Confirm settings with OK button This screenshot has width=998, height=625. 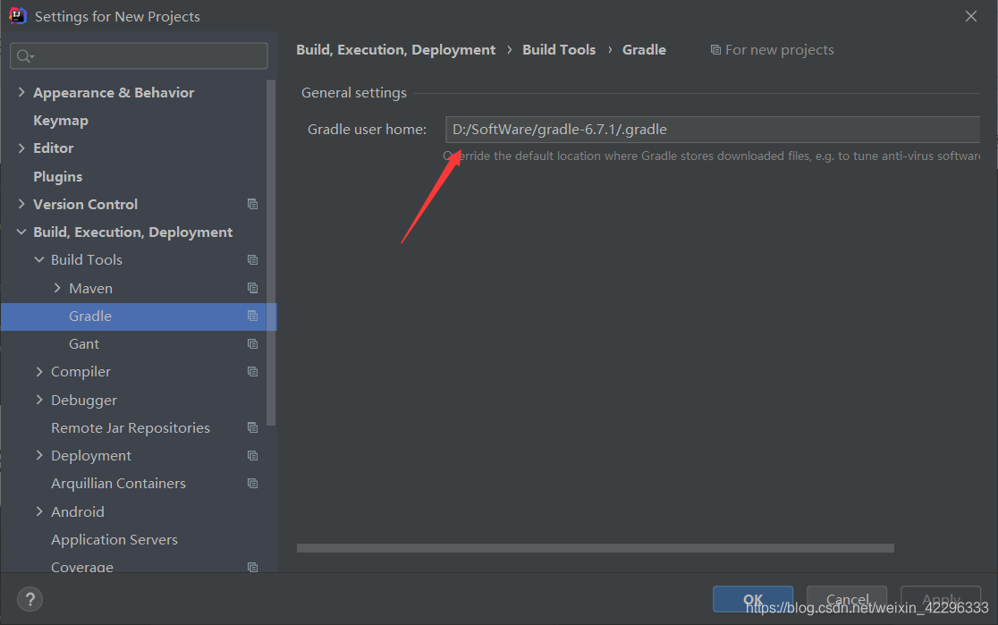point(753,599)
